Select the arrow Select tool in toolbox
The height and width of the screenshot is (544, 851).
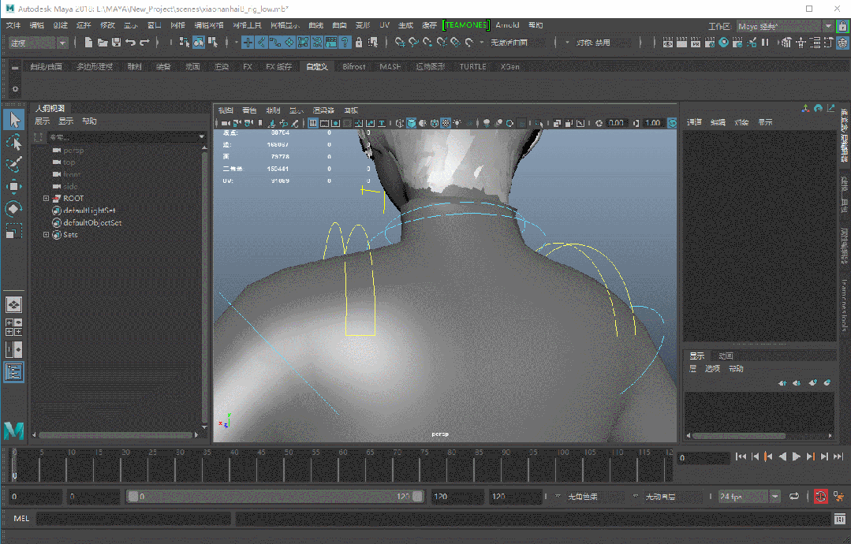14,119
